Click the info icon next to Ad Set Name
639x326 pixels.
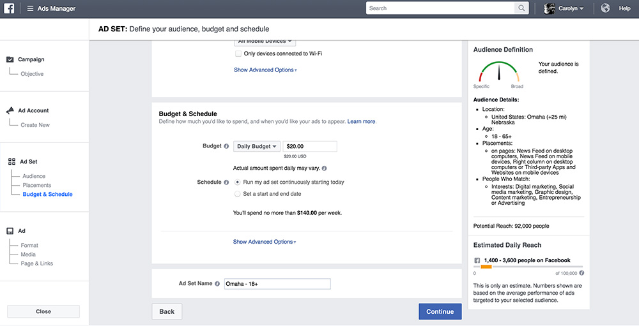[x=217, y=284]
